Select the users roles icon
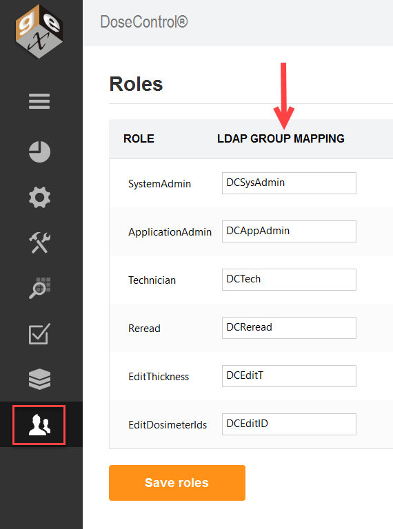The image size is (393, 529). click(x=39, y=425)
